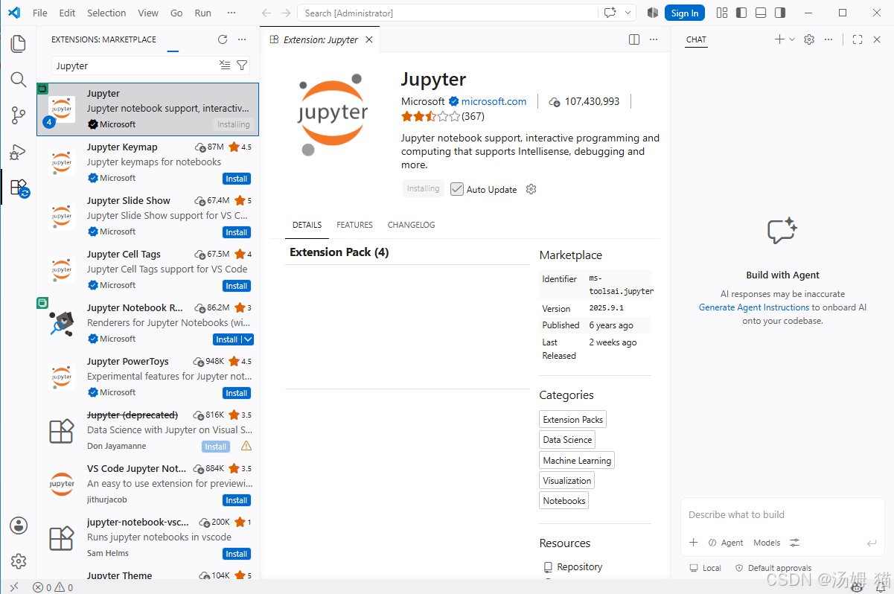The image size is (894, 594).
Task: Install Jupyter Keymap extension
Action: pos(237,179)
